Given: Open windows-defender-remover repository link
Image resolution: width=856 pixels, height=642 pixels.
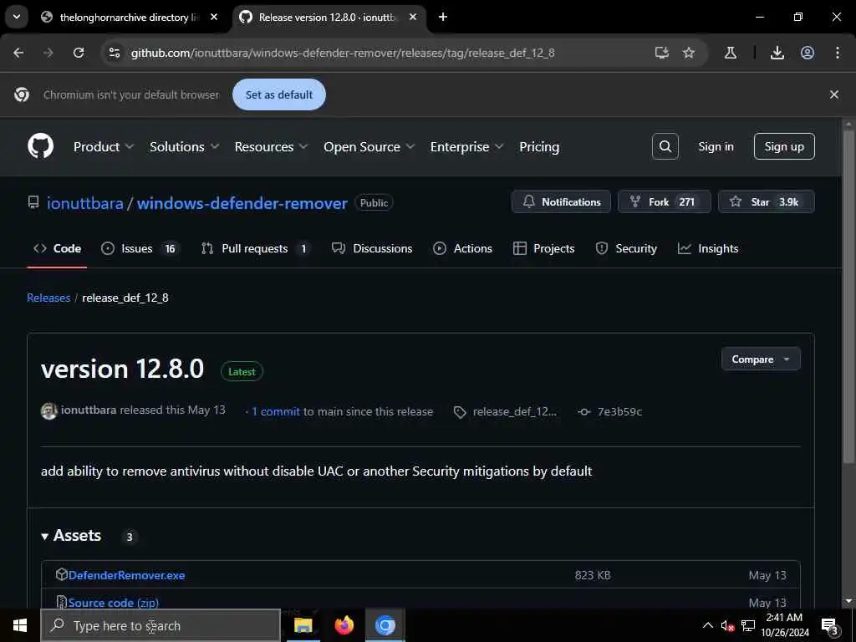Looking at the screenshot, I should [242, 203].
